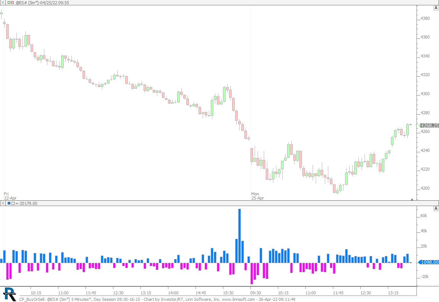Close the @ES# price pane with X
The height and width of the screenshot is (302, 439).
tap(3, 3)
